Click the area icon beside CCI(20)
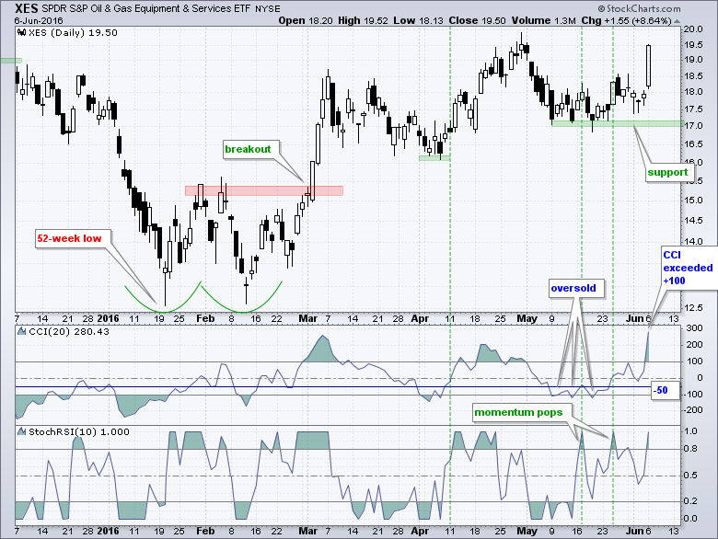Image resolution: width=718 pixels, height=539 pixels. click(x=21, y=331)
